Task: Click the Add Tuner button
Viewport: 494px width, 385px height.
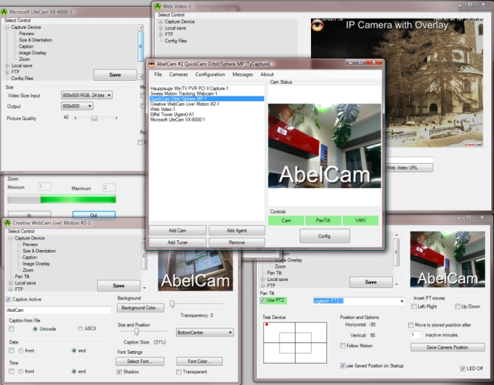Action: [177, 242]
